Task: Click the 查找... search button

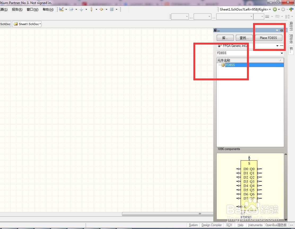Action: coord(244,38)
